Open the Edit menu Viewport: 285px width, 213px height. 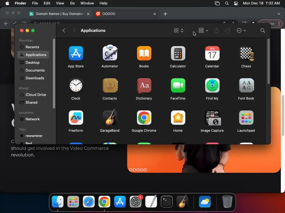pos(47,3)
